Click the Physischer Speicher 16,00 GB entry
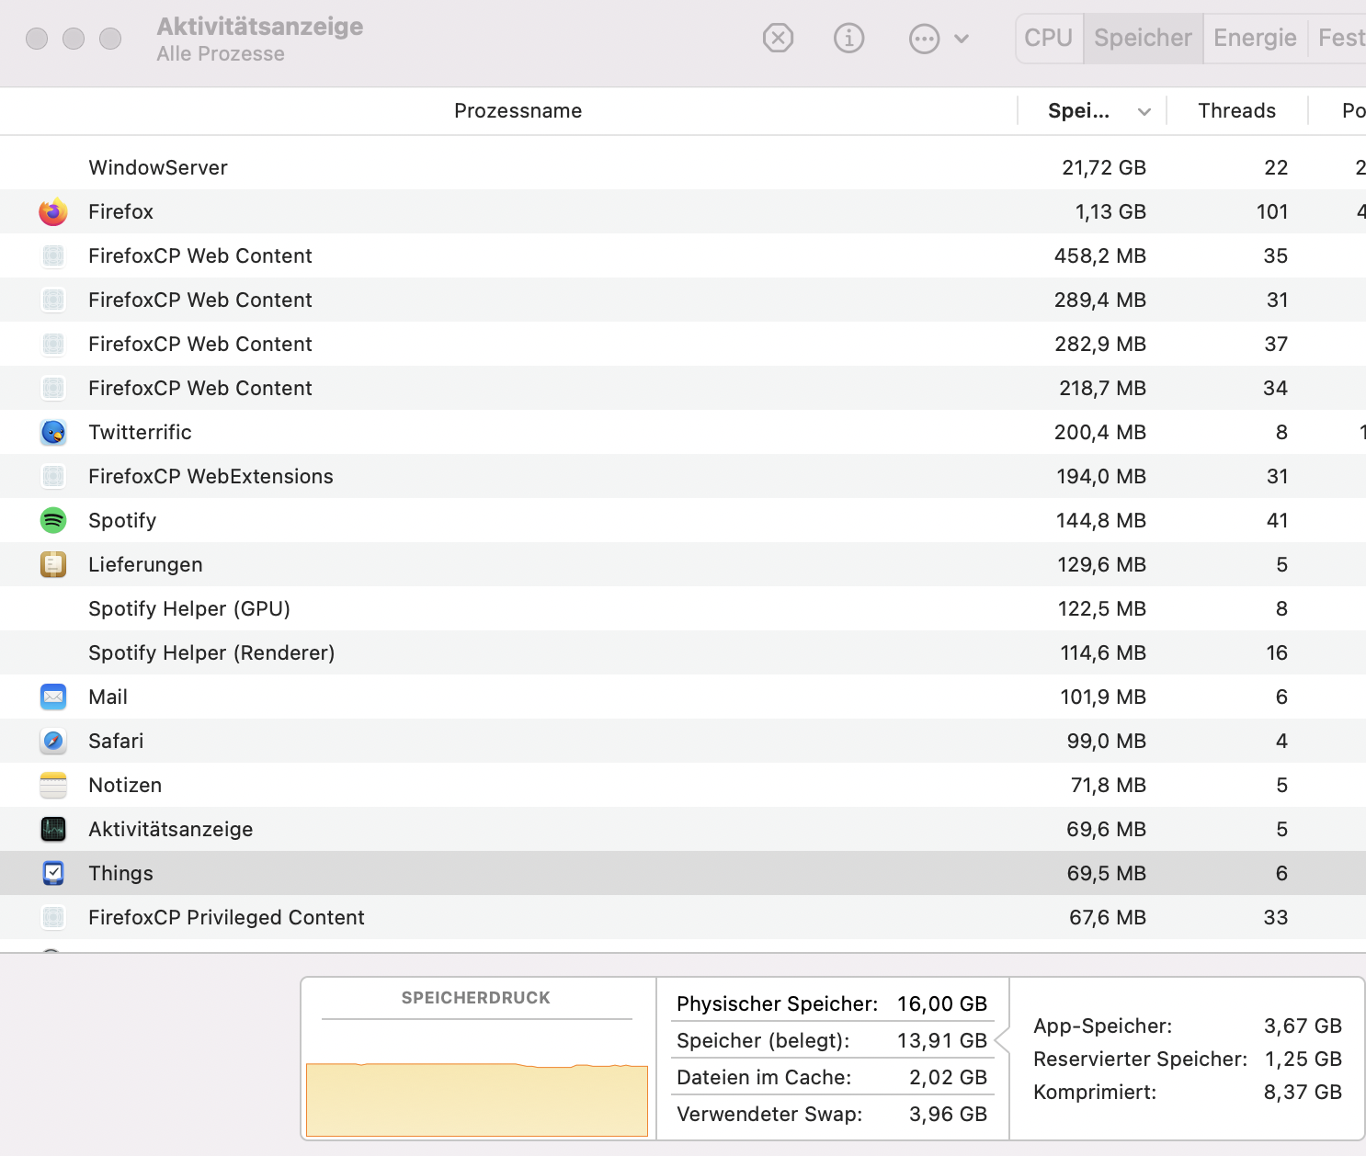Screen dimensions: 1366x1156 (x=832, y=1003)
